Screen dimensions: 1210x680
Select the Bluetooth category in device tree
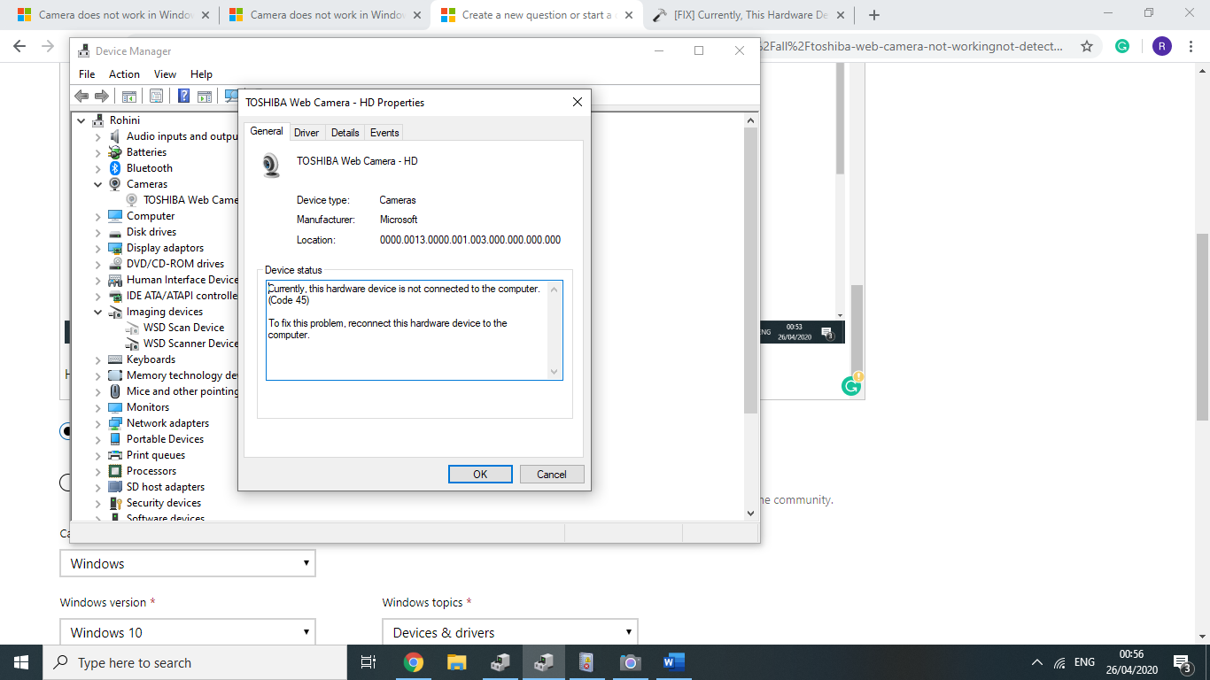pyautogui.click(x=150, y=168)
